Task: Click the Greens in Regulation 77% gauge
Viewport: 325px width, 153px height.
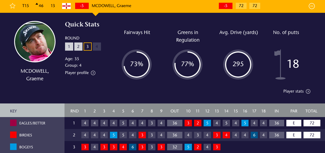Action: pyautogui.click(x=188, y=64)
